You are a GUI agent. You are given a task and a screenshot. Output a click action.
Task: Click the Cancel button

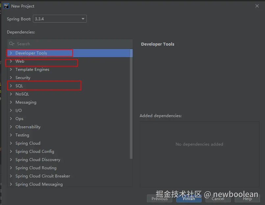[218, 198]
